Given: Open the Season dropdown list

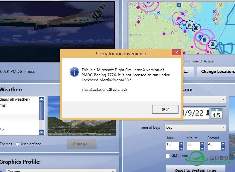Looking at the screenshot, I should pos(205,99).
